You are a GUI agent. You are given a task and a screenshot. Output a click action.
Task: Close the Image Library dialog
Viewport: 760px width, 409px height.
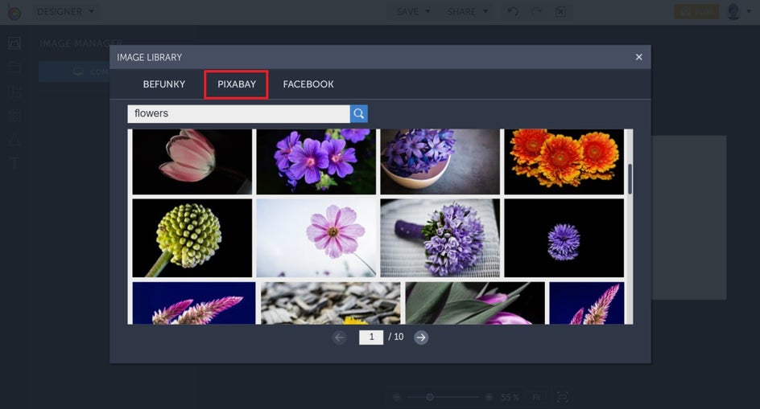coord(638,57)
